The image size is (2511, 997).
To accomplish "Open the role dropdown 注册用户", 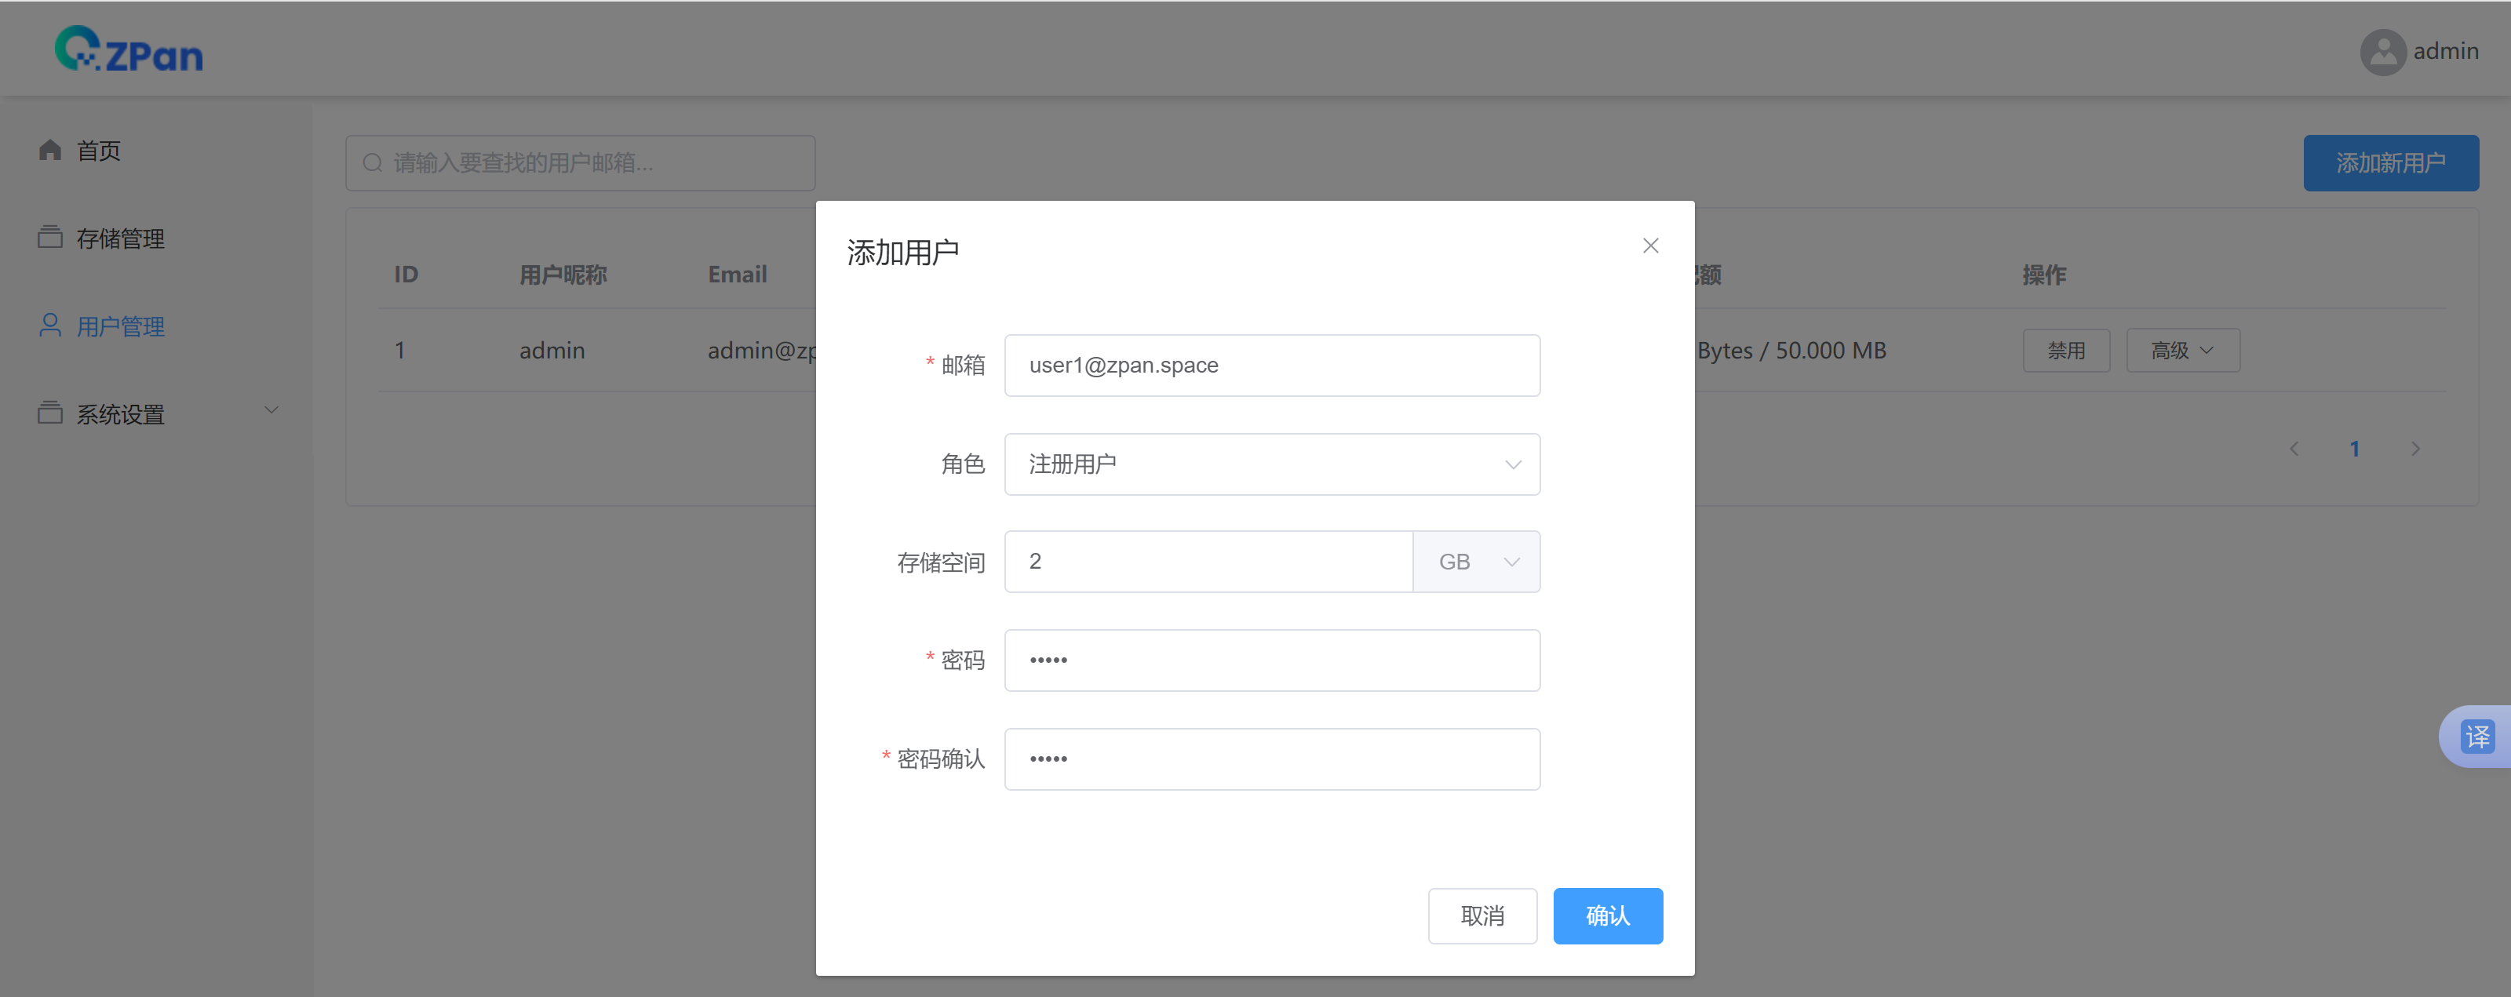I will (1271, 464).
